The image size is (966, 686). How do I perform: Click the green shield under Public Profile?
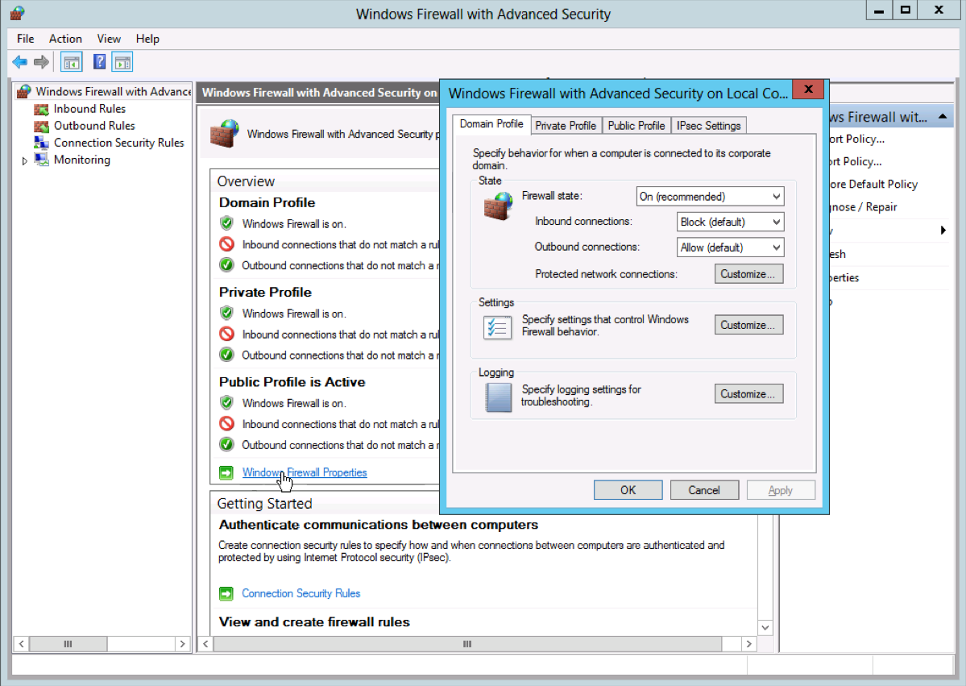coord(226,403)
